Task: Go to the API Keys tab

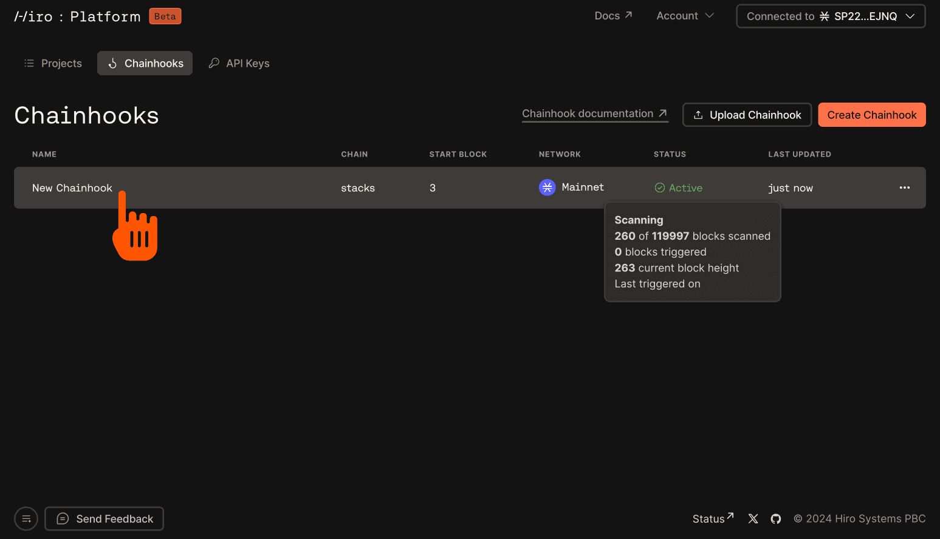Action: tap(239, 63)
